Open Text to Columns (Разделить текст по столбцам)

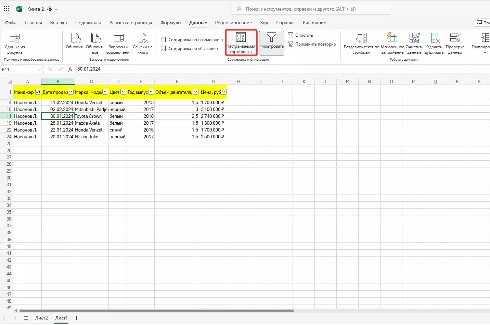361,38
